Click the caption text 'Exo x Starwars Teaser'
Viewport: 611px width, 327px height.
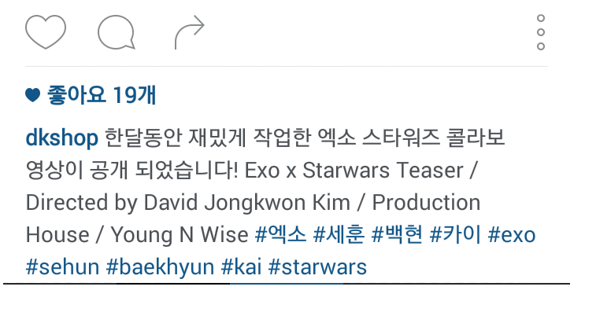pos(354,171)
